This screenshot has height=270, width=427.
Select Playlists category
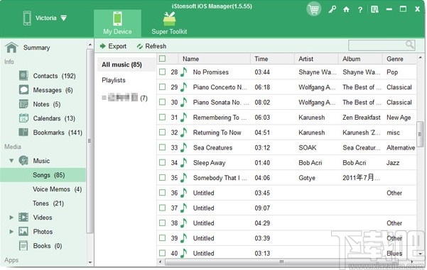click(114, 80)
